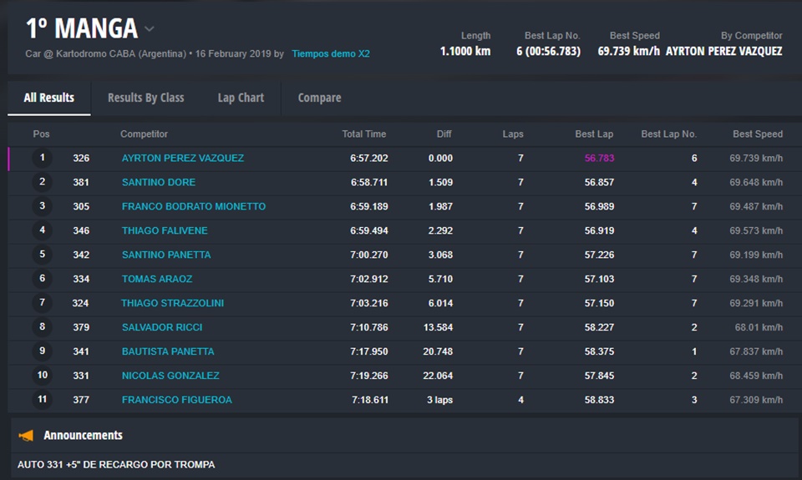Sort by Best Lap column header
Image resolution: width=802 pixels, height=480 pixels.
[594, 134]
